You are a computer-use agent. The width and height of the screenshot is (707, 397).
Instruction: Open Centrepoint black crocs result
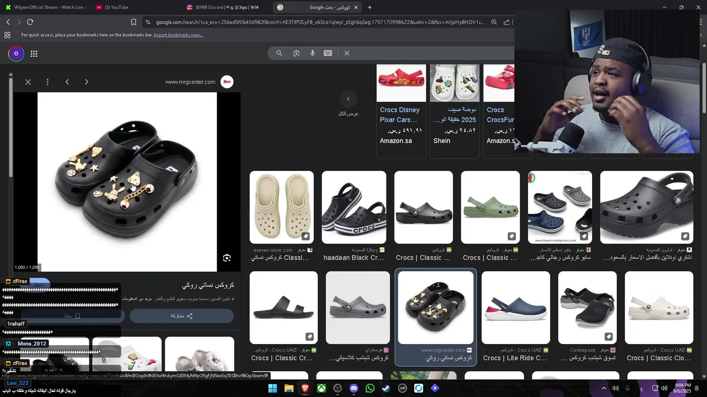(x=588, y=308)
